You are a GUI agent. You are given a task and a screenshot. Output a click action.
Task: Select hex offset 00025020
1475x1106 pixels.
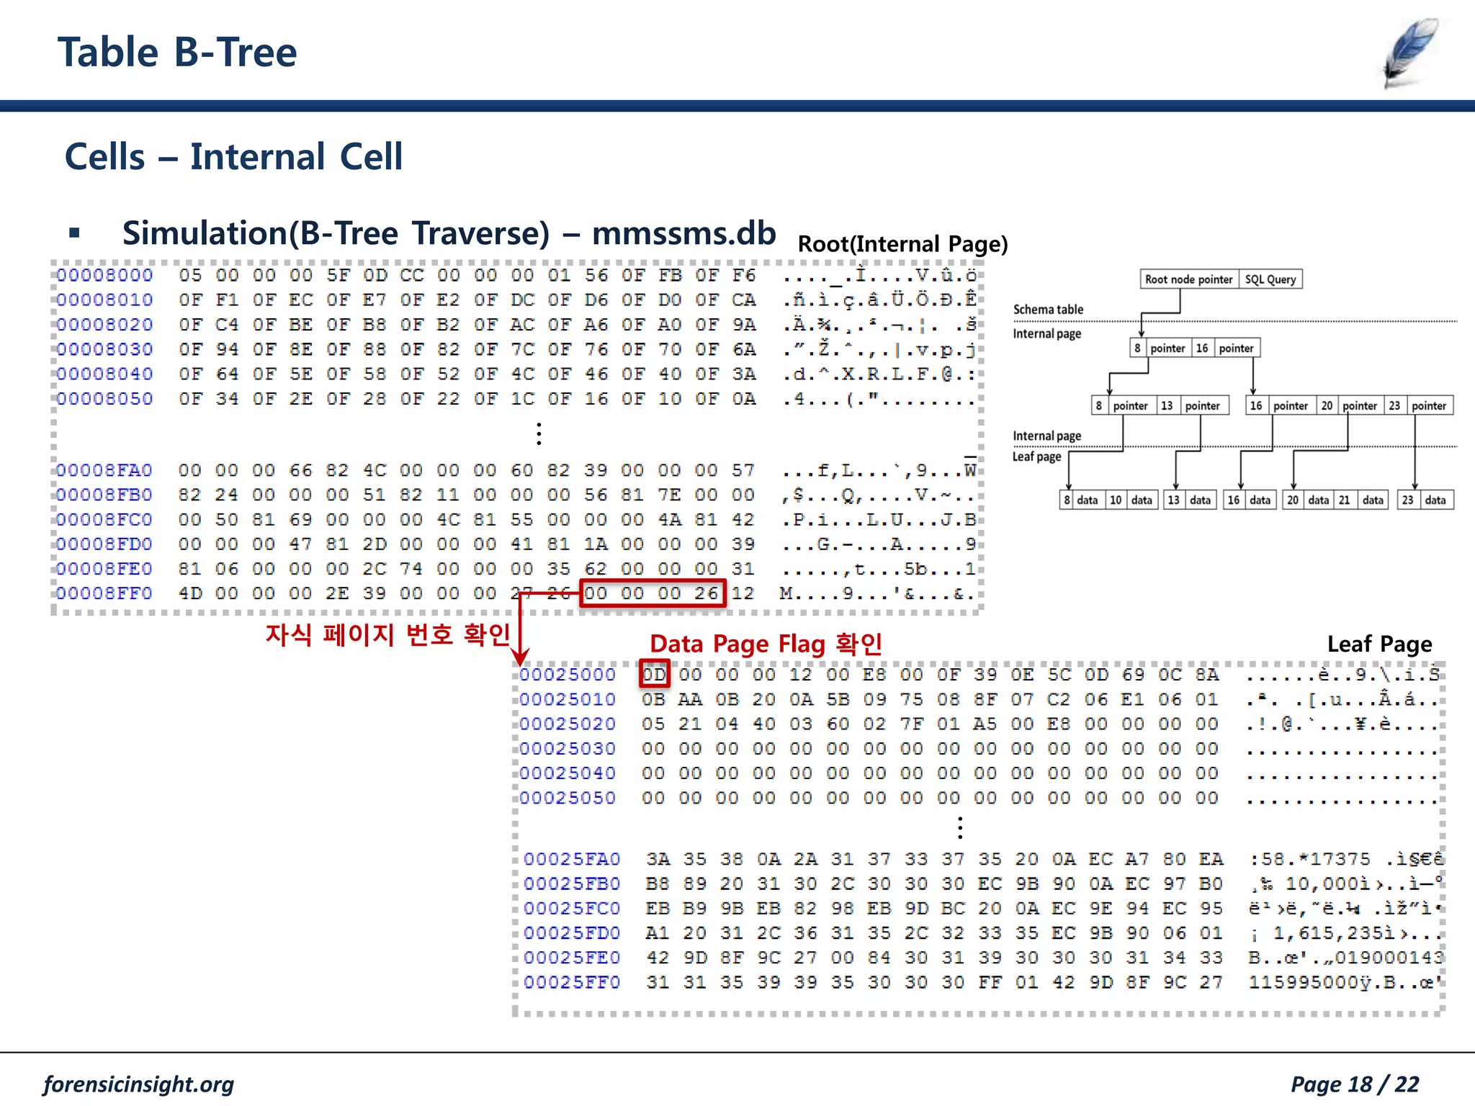point(568,724)
